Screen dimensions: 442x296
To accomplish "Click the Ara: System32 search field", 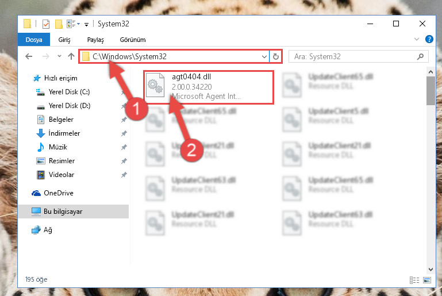I will click(x=355, y=57).
